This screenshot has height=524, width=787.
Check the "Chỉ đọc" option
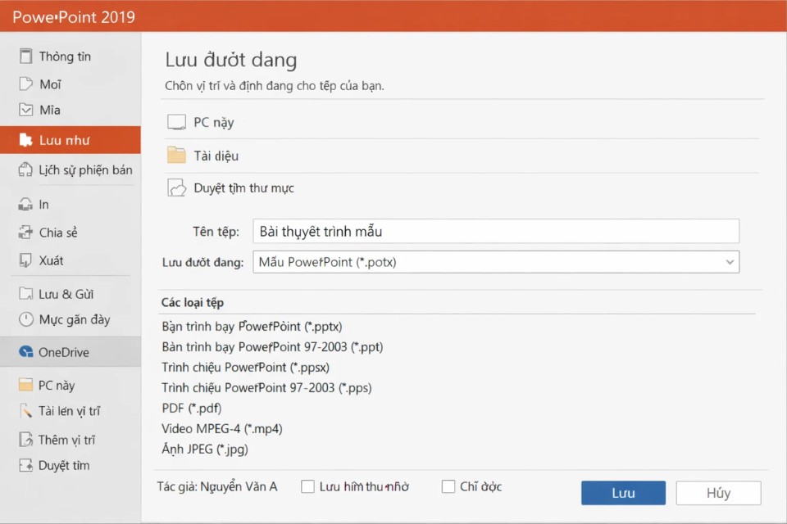click(448, 486)
